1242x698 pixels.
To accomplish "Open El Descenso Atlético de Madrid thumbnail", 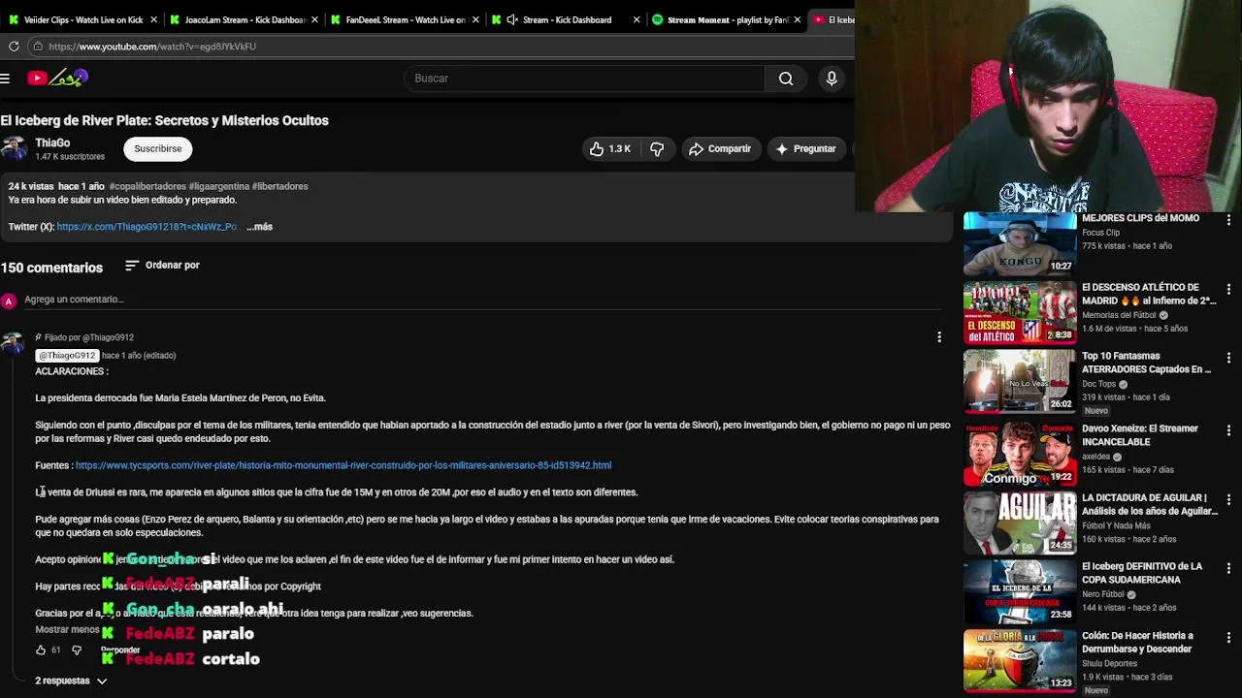I will pyautogui.click(x=1020, y=313).
